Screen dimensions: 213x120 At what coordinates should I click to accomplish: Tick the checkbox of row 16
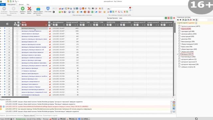click(17, 68)
